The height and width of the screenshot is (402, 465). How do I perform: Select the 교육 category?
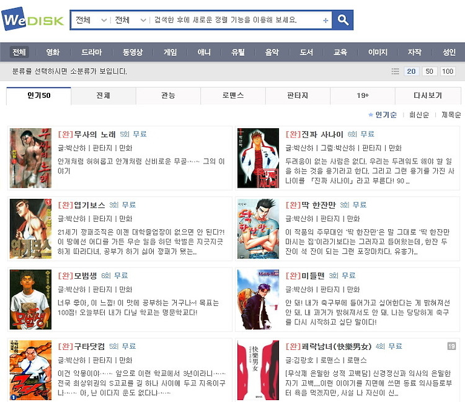pyautogui.click(x=340, y=52)
